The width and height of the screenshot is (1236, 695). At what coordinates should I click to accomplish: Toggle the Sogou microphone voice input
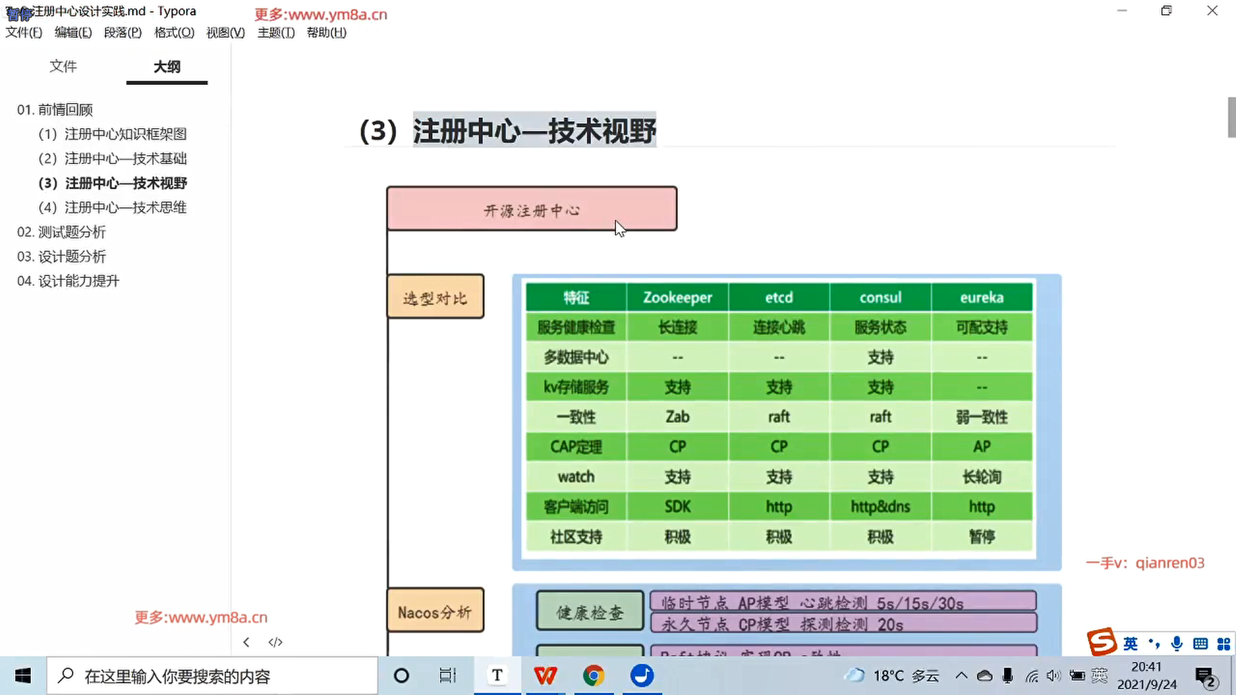coord(1177,644)
